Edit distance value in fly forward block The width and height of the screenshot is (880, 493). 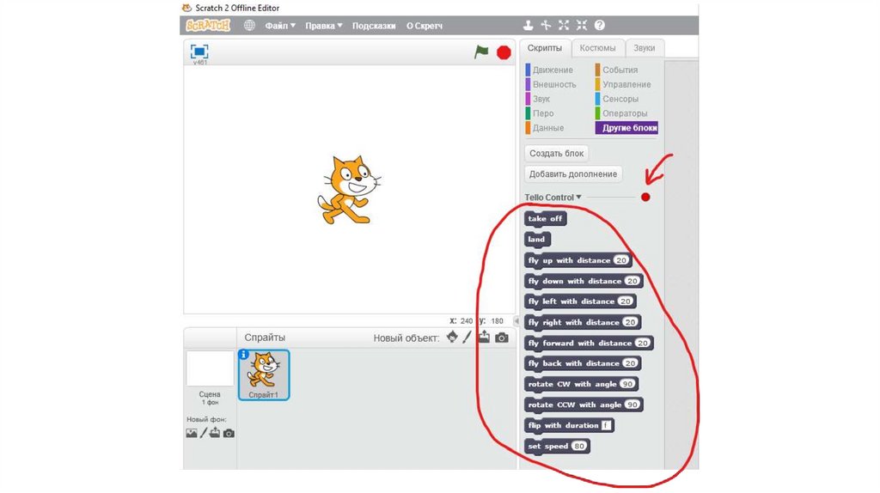(x=643, y=344)
